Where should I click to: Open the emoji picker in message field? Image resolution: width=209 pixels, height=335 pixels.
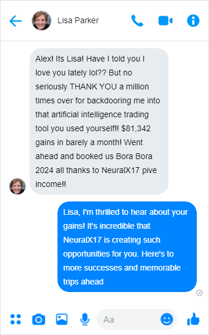(x=167, y=319)
